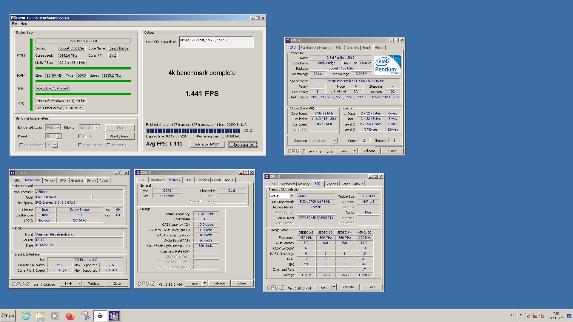Open the Windows Explorer folder icon in the taskbar
Image resolution: width=573 pixels, height=322 pixels.
coord(41,316)
